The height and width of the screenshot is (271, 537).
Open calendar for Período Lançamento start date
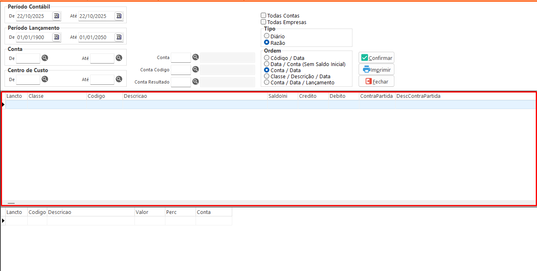56,37
